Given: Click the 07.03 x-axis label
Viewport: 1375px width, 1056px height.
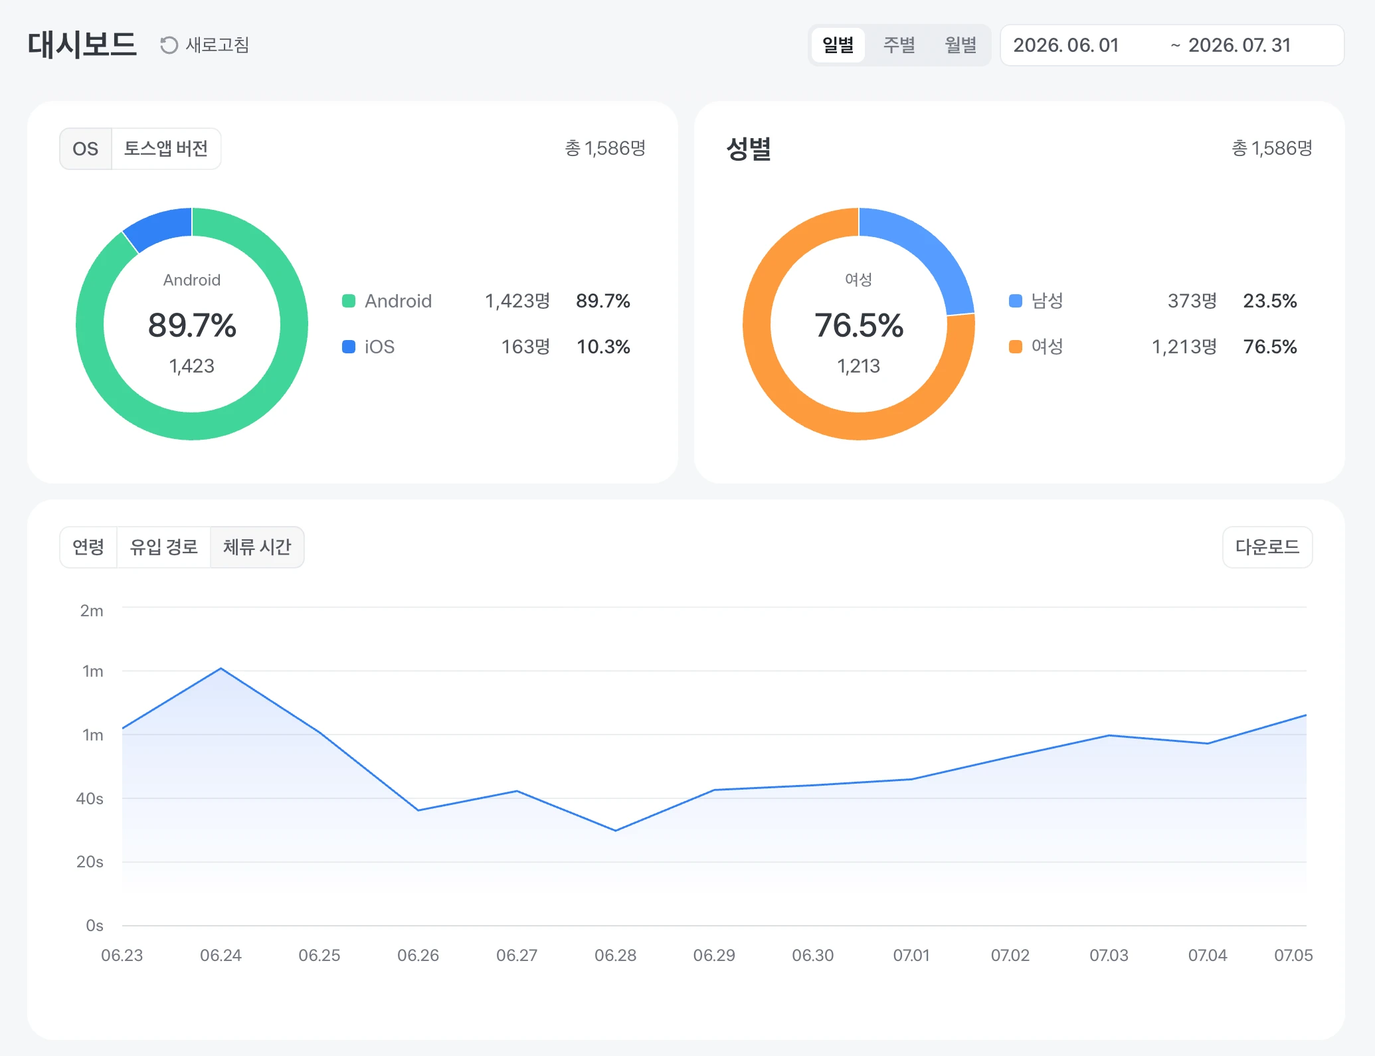Looking at the screenshot, I should click(1109, 956).
